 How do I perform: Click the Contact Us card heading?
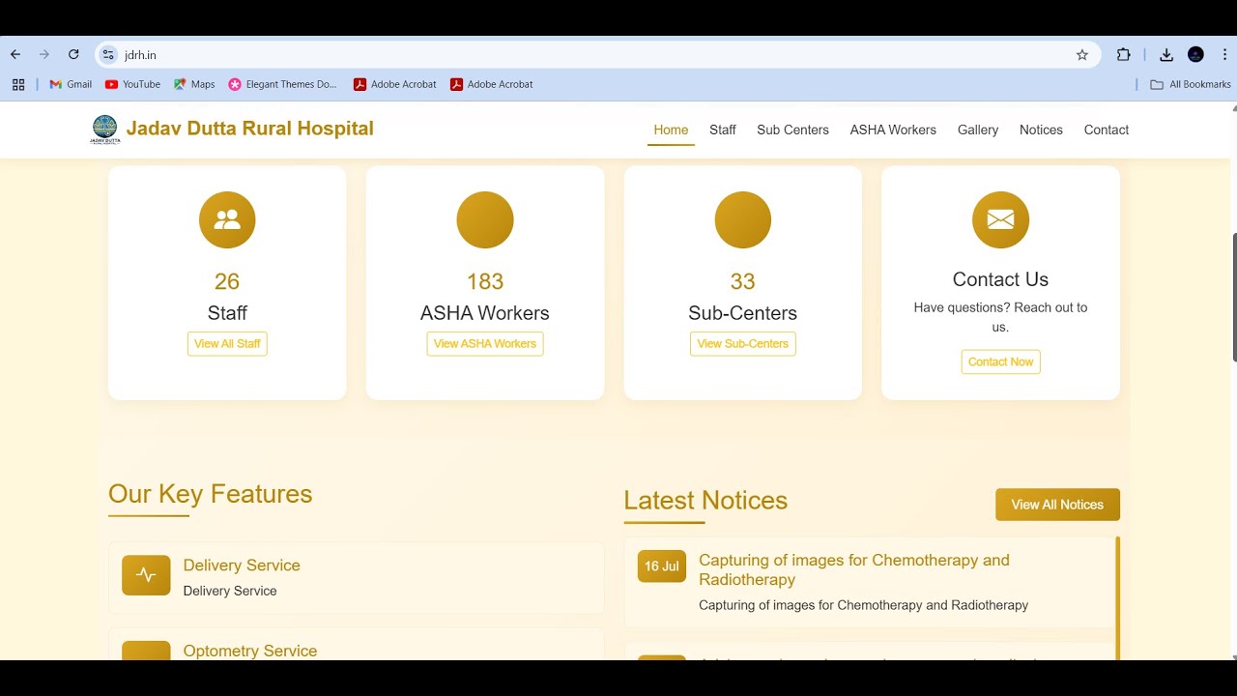(x=1000, y=279)
